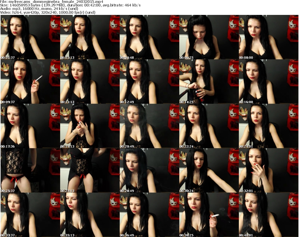Choose the thumbnail marked 00:32:01

pyautogui.click(x=269, y=170)
